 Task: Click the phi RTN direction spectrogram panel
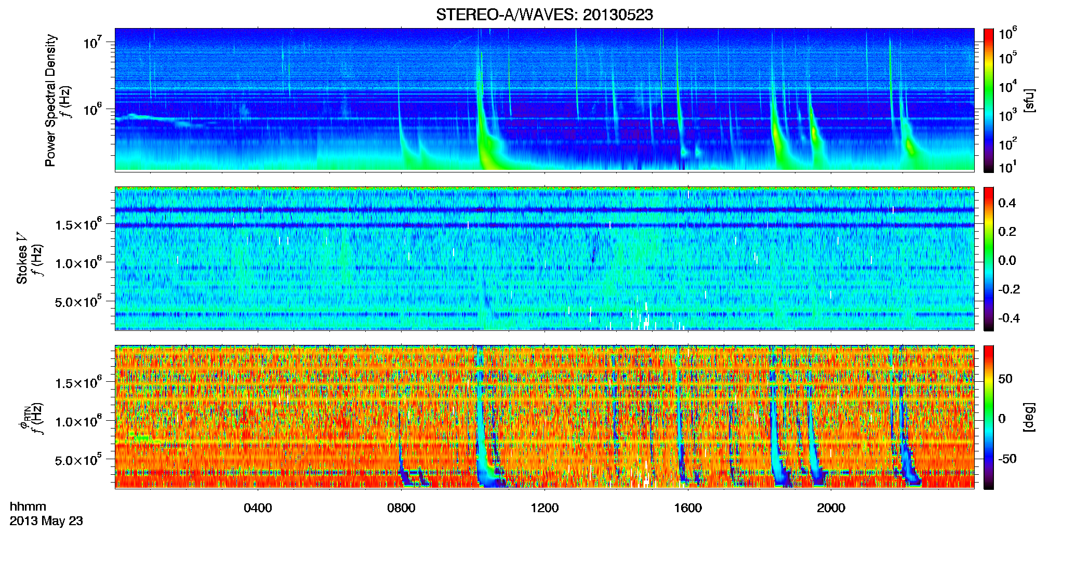click(544, 417)
